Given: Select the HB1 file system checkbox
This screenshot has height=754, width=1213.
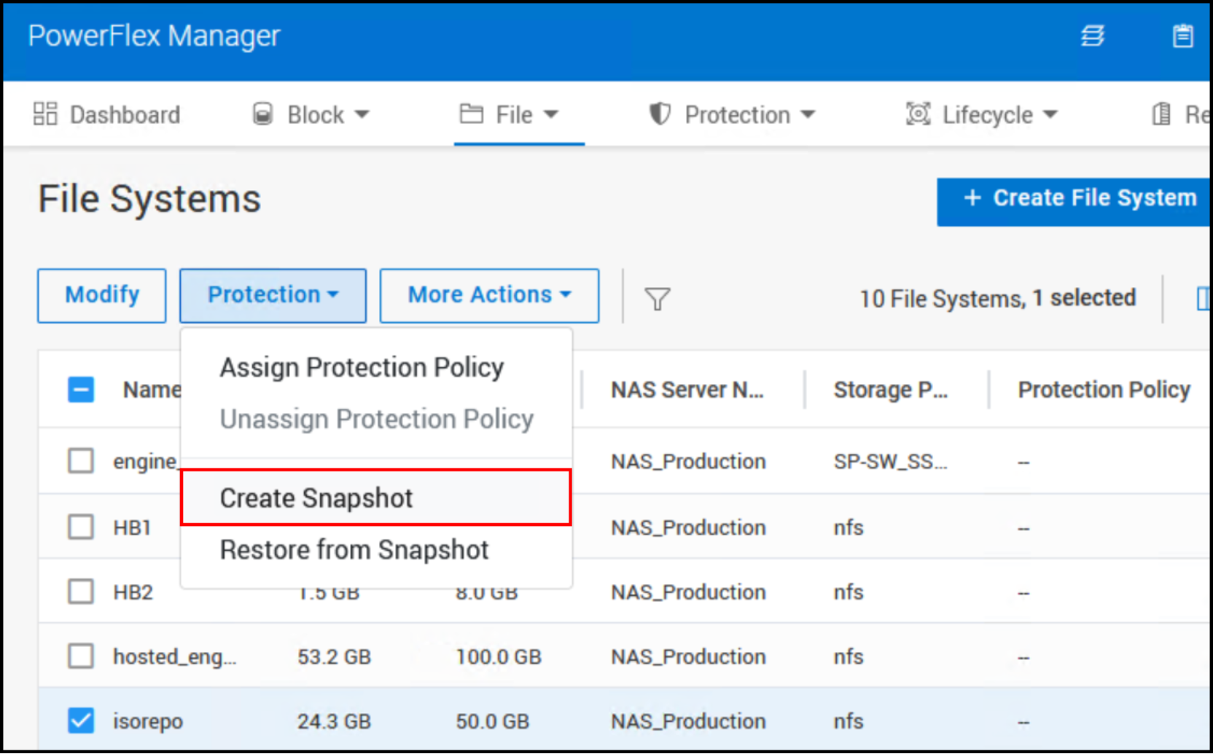Looking at the screenshot, I should [81, 527].
